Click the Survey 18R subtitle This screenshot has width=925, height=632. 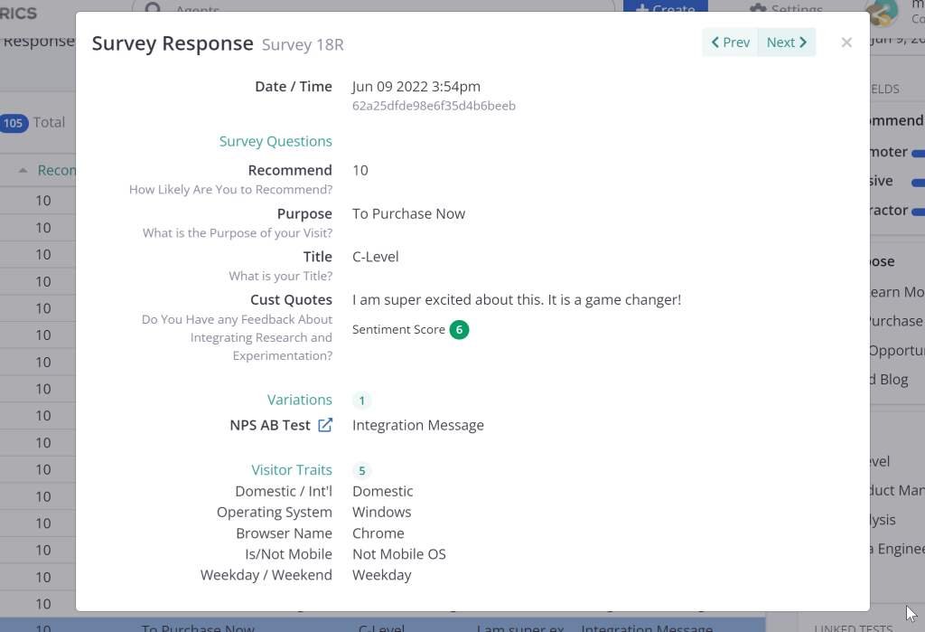point(303,44)
